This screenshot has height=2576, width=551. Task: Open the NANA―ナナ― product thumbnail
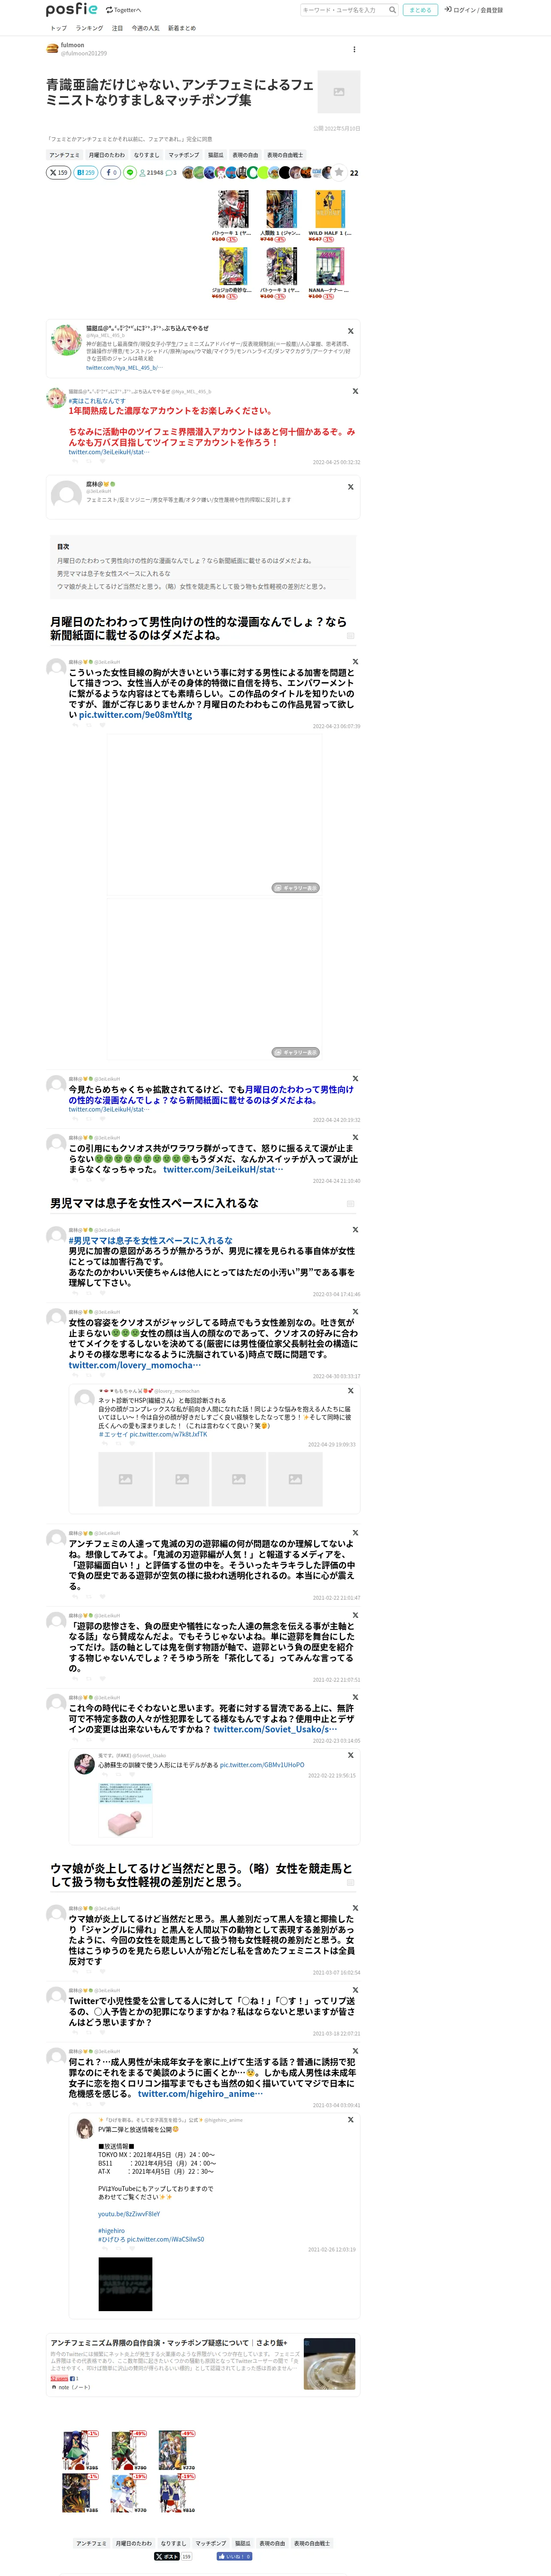[x=330, y=266]
